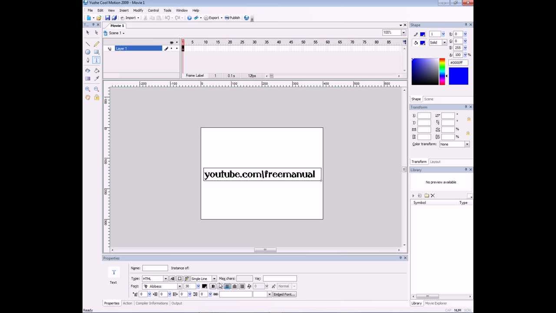Image resolution: width=556 pixels, height=313 pixels.
Task: Toggle Layer 1 visibility dot
Action: pyautogui.click(x=171, y=49)
